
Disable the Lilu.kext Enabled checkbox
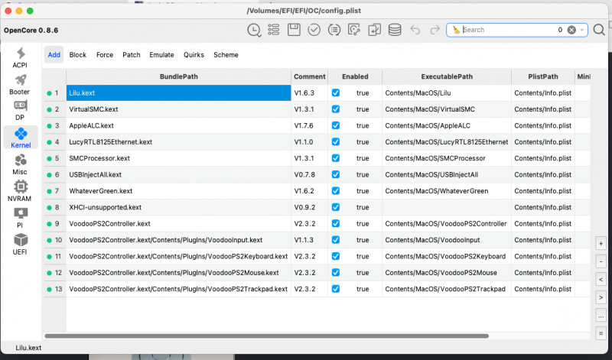pos(336,92)
